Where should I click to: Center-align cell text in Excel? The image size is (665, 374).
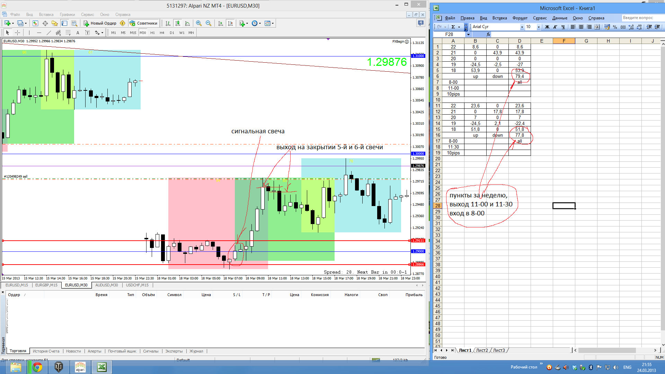[581, 27]
